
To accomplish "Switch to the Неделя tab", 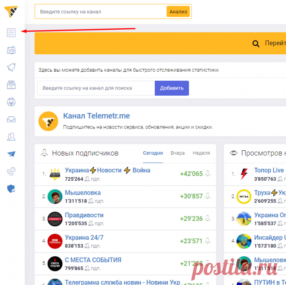I will point(201,153).
